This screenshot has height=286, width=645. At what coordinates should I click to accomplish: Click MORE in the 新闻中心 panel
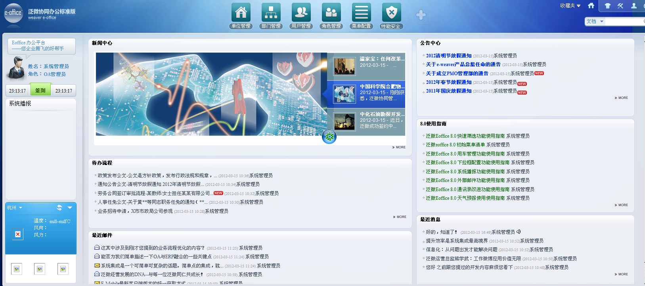tap(399, 147)
